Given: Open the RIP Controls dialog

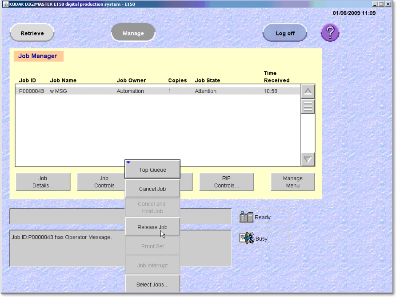Looking at the screenshot, I should click(226, 182).
